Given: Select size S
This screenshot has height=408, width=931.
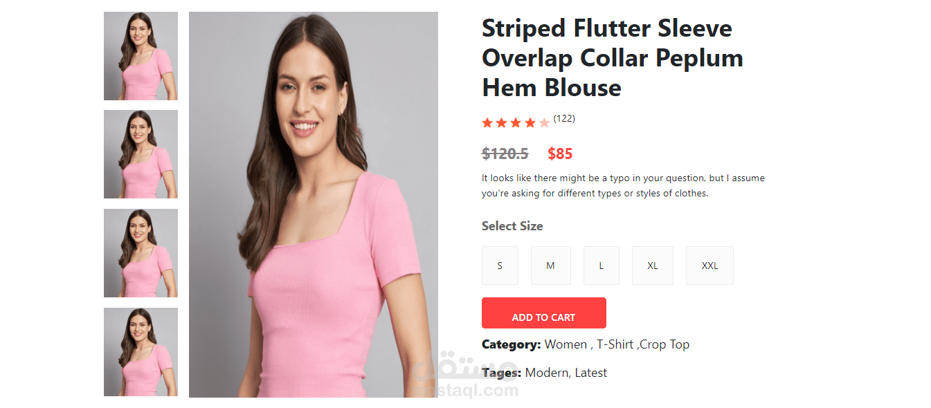Looking at the screenshot, I should (500, 266).
